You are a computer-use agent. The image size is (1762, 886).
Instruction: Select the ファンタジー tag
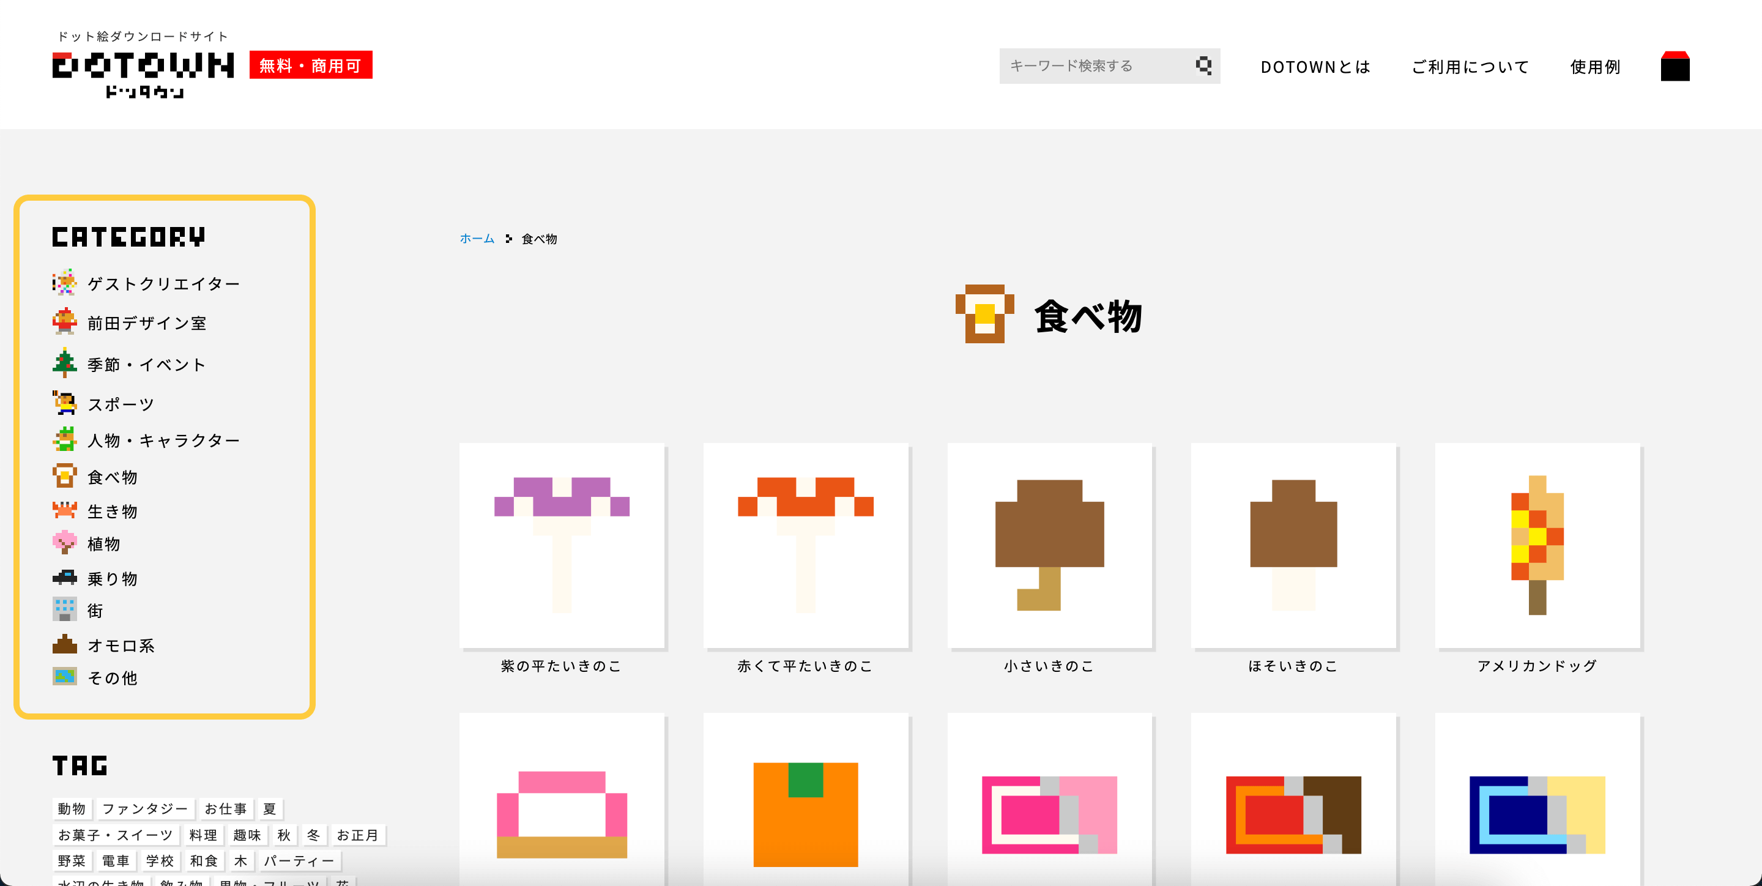pyautogui.click(x=145, y=809)
